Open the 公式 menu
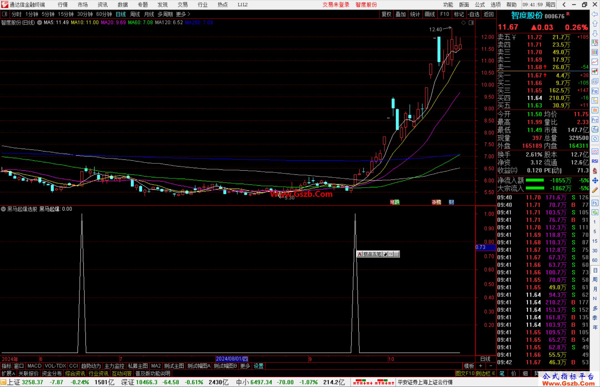The image size is (600, 387). [x=480, y=5]
